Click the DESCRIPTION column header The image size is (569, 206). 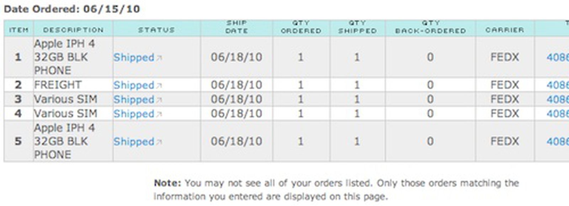pos(73,30)
